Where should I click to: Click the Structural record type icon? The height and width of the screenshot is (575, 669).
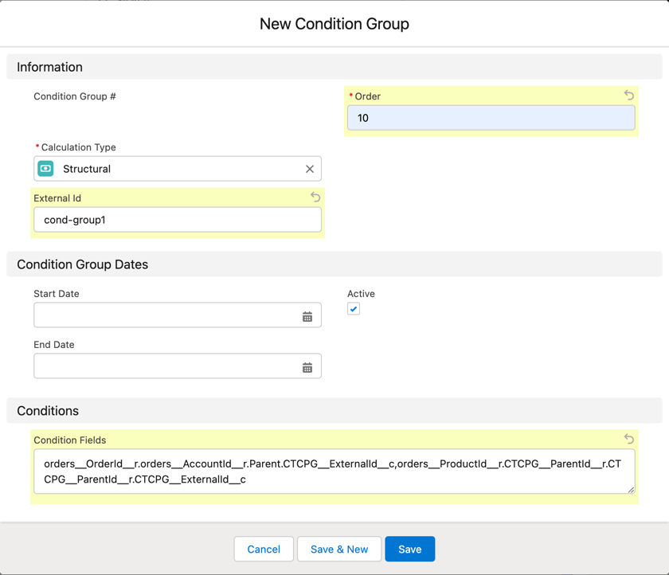point(45,169)
